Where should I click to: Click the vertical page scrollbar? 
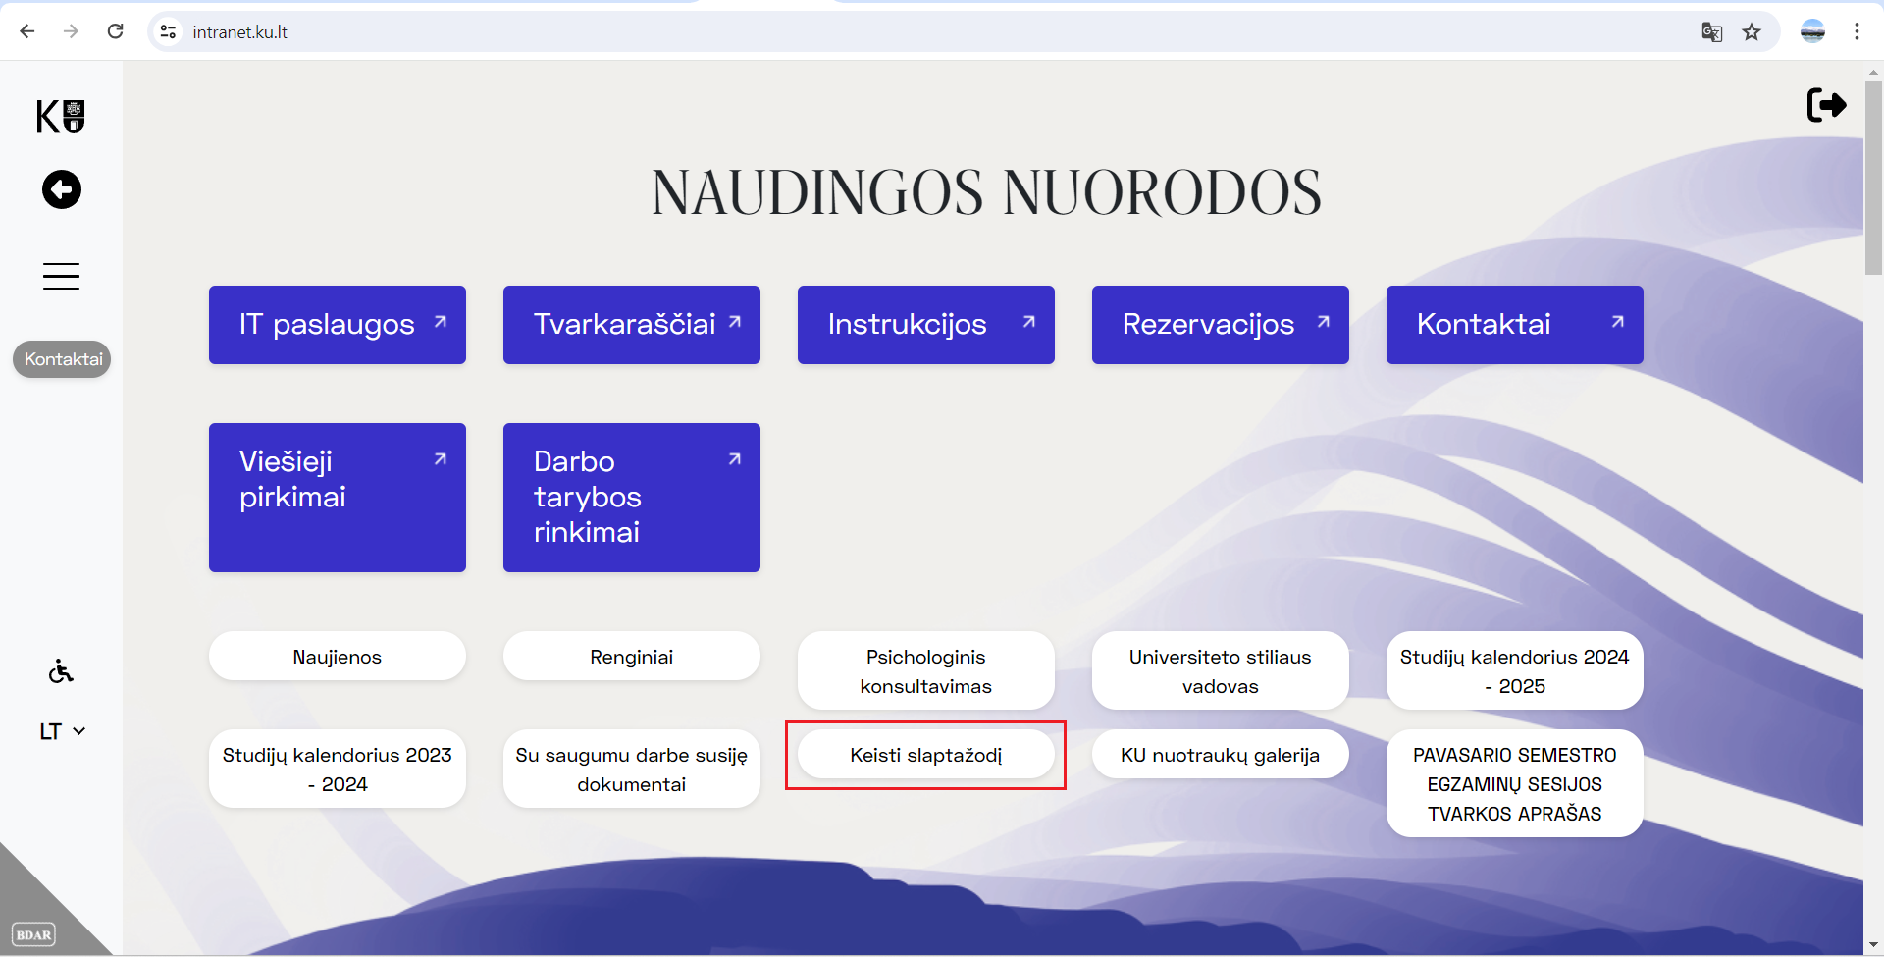[1873, 177]
